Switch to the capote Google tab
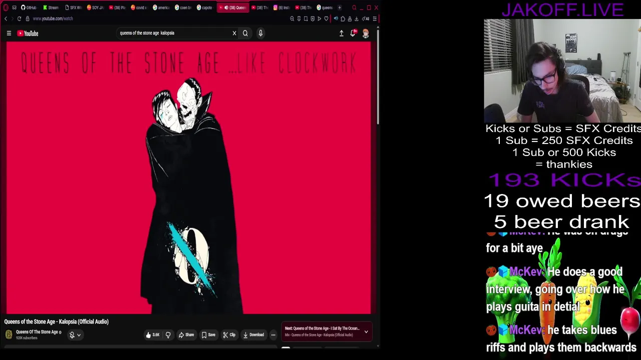 [x=205, y=7]
